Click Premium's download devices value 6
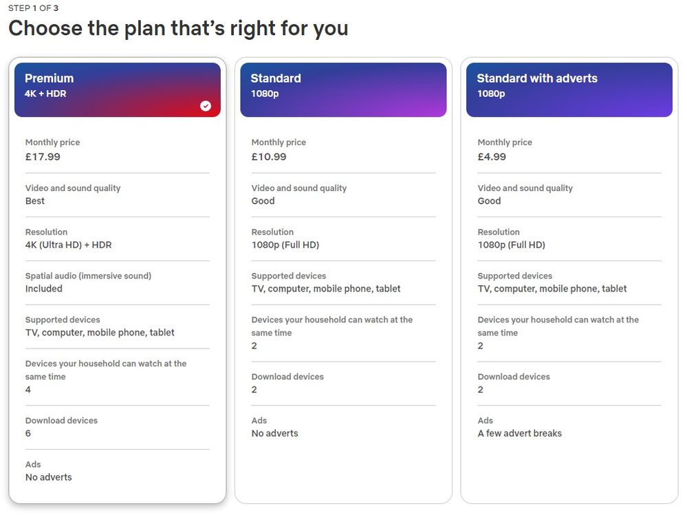This screenshot has height=517, width=687. (x=28, y=433)
